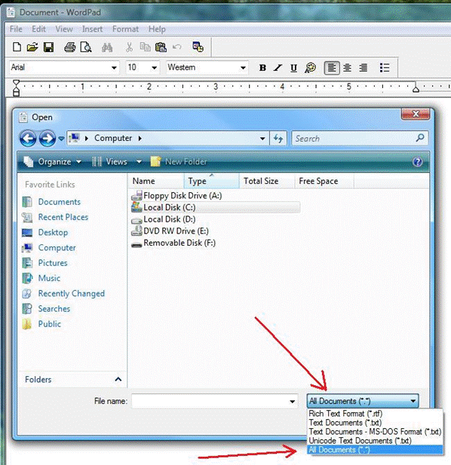Toggle Underline formatting
The width and height of the screenshot is (451, 465).
coord(293,68)
